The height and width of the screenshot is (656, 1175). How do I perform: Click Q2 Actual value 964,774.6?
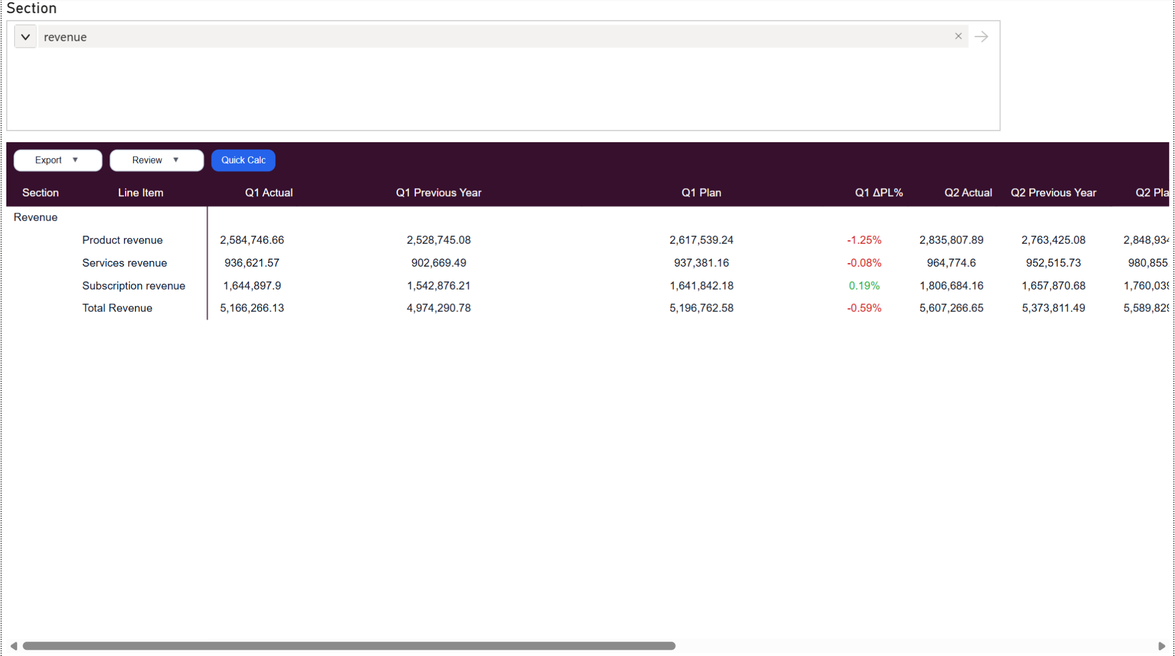pyautogui.click(x=951, y=263)
